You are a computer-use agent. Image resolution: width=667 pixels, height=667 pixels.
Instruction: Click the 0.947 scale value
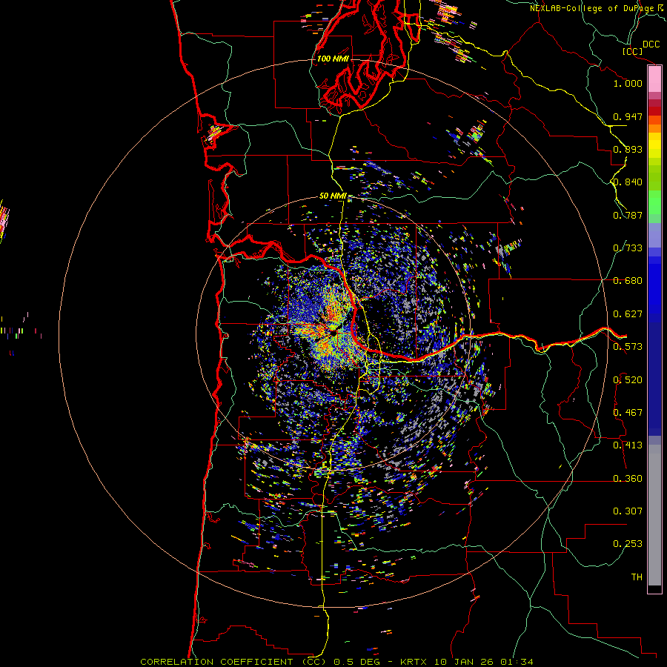[x=628, y=116]
